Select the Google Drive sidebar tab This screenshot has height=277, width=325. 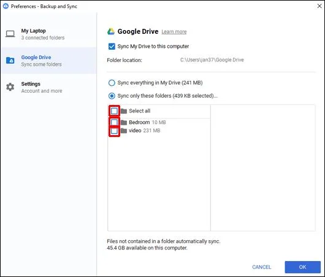(x=48, y=60)
